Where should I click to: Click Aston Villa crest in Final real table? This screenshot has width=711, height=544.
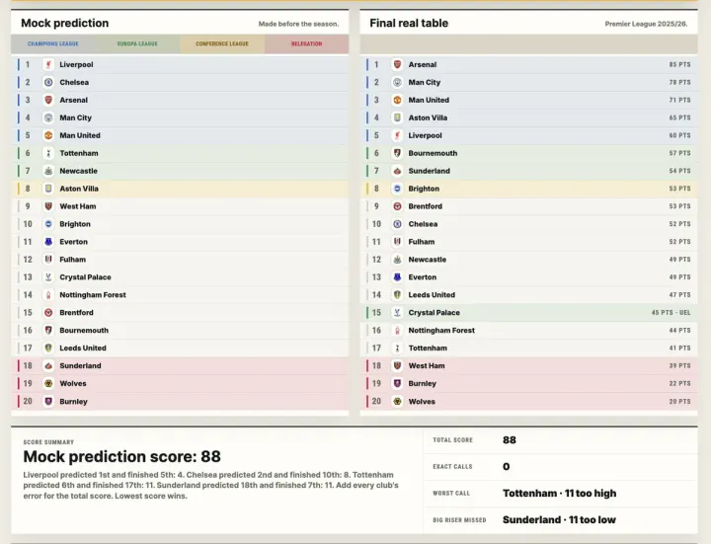click(397, 117)
